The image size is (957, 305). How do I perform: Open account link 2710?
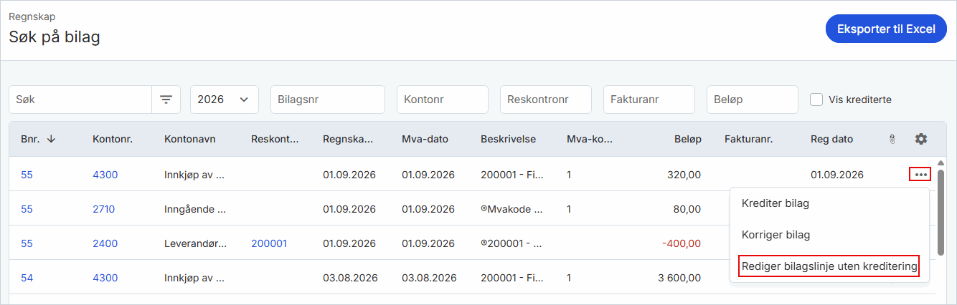103,209
